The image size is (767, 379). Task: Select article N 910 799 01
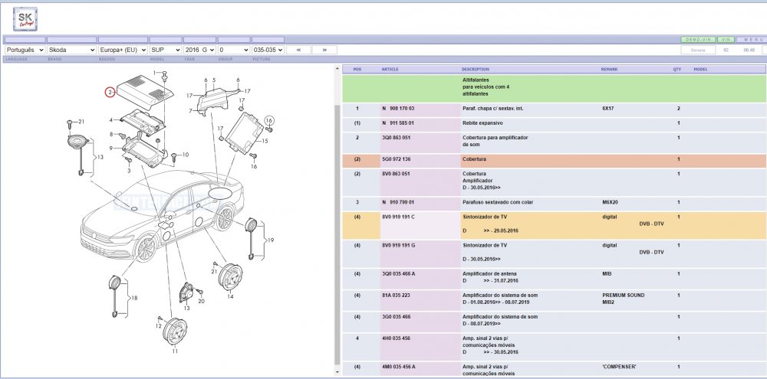[x=398, y=202]
